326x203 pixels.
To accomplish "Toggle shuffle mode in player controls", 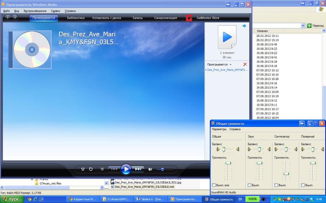I will (x=83, y=169).
